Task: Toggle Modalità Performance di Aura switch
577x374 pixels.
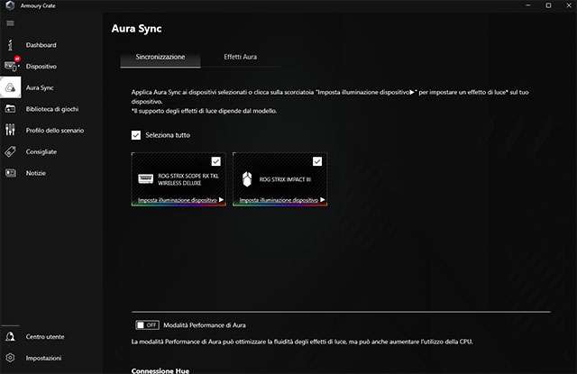Action: point(146,324)
